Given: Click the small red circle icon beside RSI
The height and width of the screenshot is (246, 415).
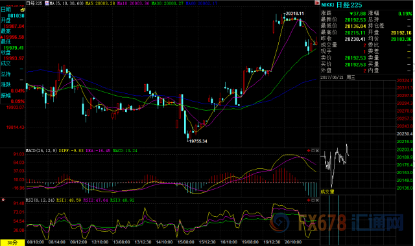Looking at the screenshot, I should pyautogui.click(x=3, y=200).
